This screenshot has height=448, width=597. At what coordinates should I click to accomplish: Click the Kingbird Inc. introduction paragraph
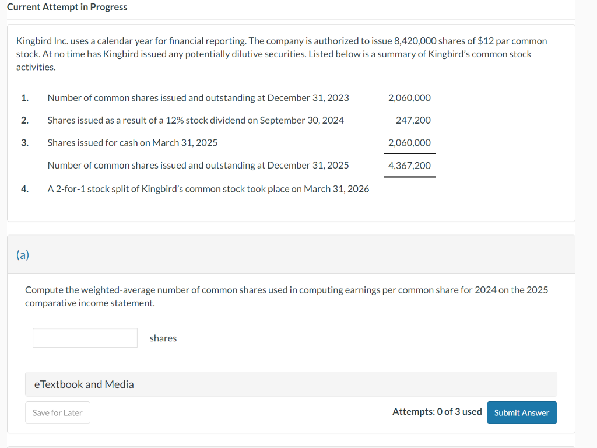282,53
